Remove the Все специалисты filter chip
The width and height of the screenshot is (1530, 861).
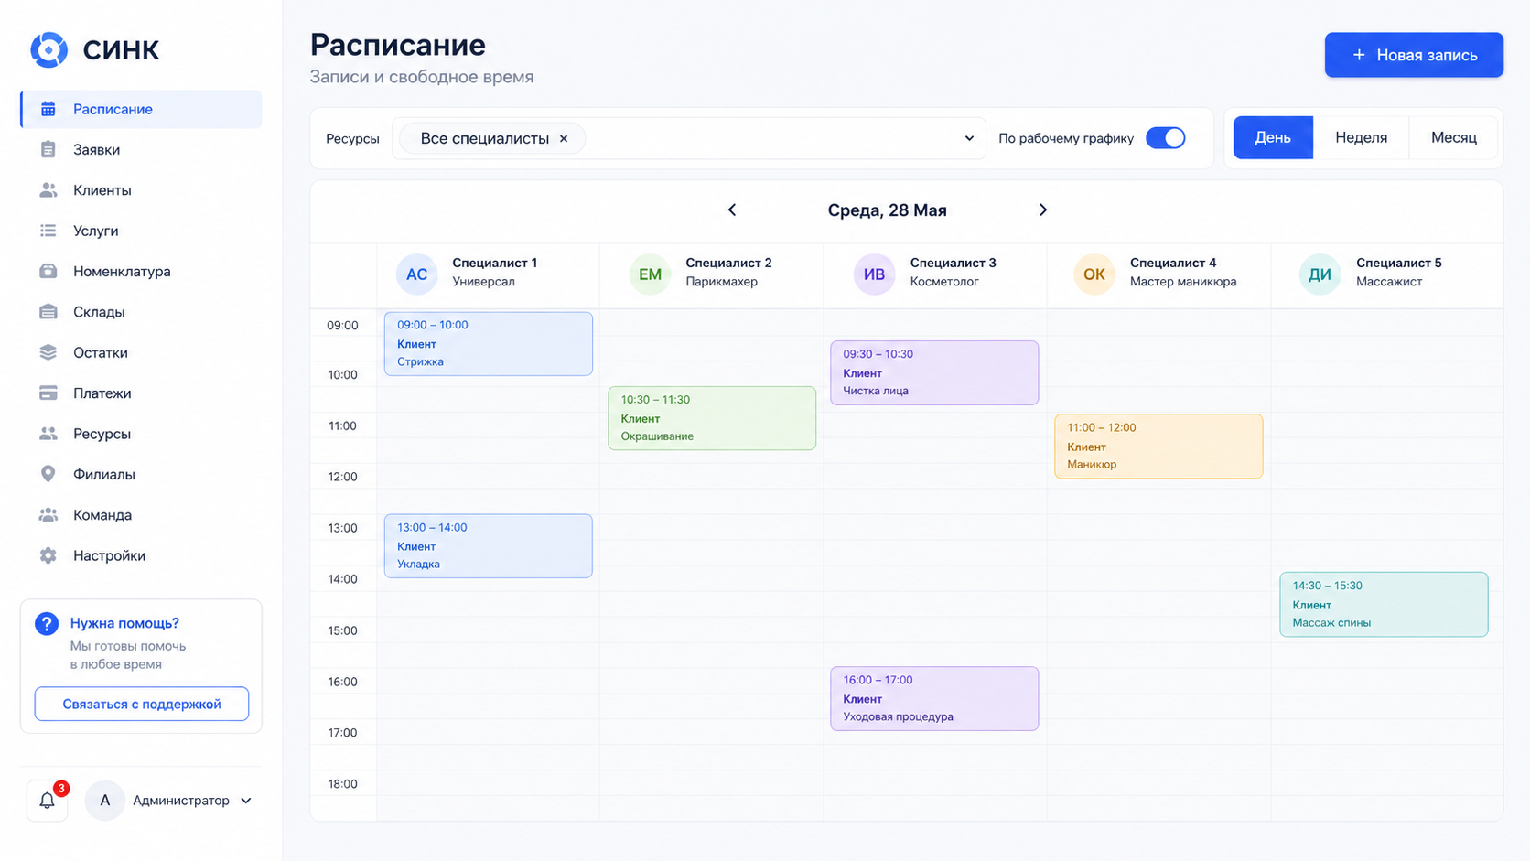564,138
